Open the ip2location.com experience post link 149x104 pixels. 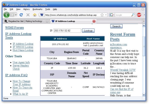click(x=118, y=46)
